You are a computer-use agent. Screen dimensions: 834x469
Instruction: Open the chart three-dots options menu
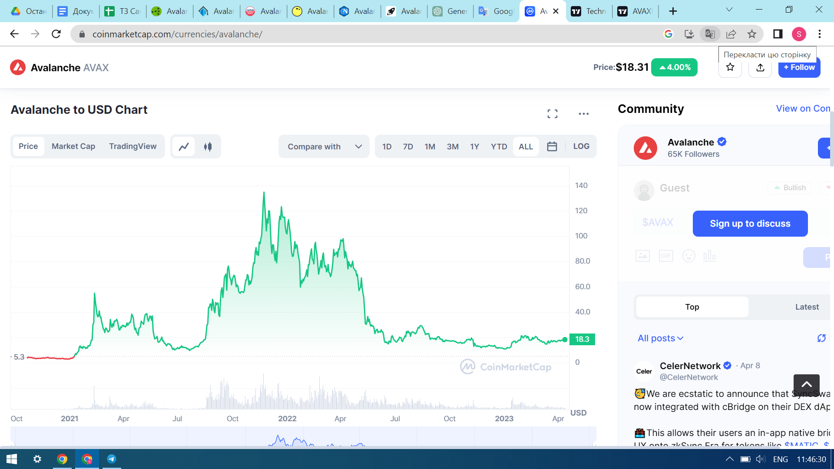click(x=584, y=114)
